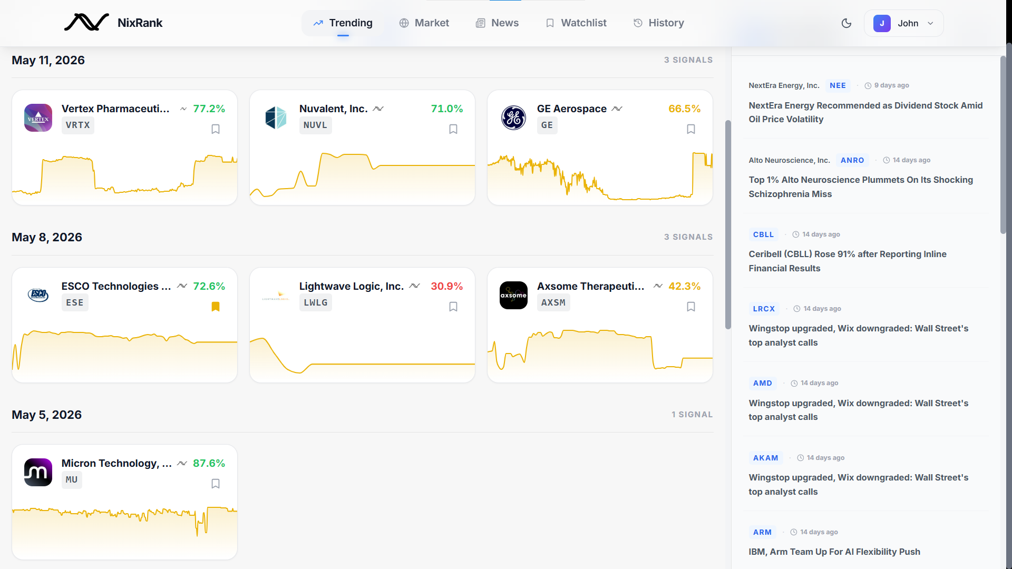
Task: Click the May 11, 2026 date heading
Action: (48, 60)
